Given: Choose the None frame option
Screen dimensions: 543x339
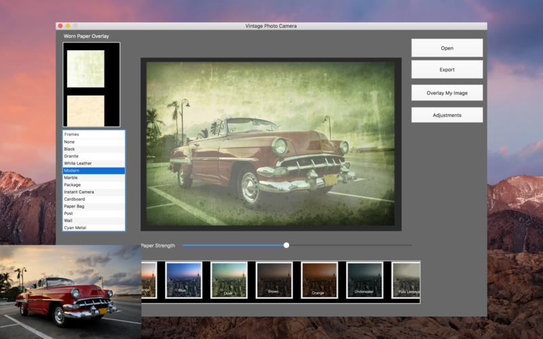Looking at the screenshot, I should click(x=94, y=142).
